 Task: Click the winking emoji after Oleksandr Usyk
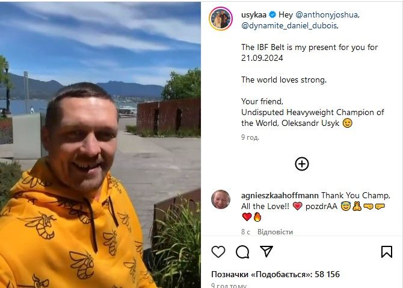coord(347,123)
